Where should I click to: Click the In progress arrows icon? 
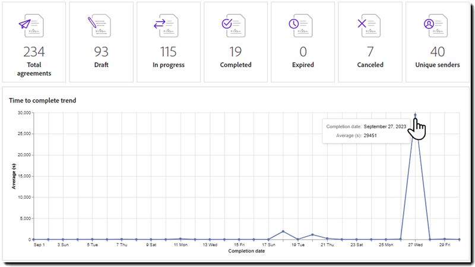166,26
